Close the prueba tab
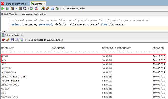Image resolution: width=168 pixels, height=99 pixels. coord(44,4)
